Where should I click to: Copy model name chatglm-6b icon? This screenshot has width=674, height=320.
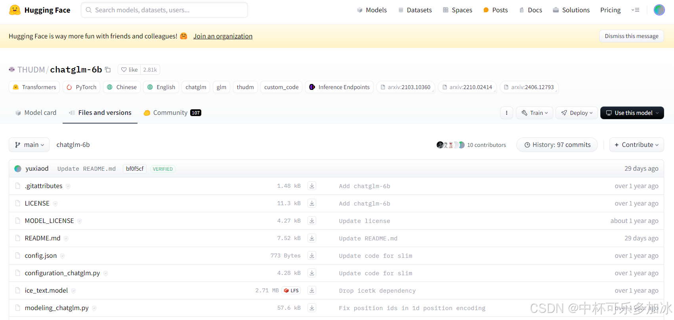point(108,70)
